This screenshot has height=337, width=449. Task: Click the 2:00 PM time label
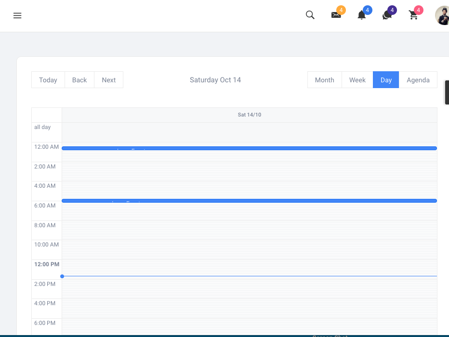click(x=45, y=284)
